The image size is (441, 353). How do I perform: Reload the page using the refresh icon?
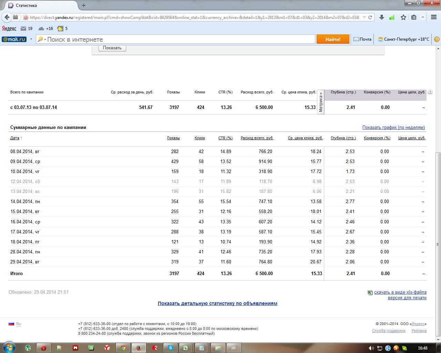click(370, 17)
